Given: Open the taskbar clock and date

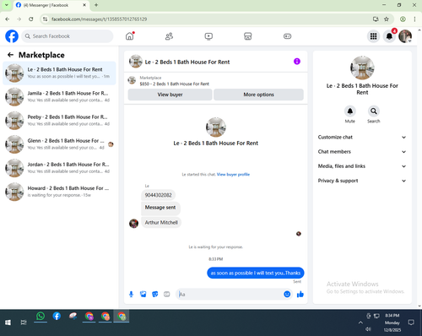Looking at the screenshot, I should tap(392, 322).
